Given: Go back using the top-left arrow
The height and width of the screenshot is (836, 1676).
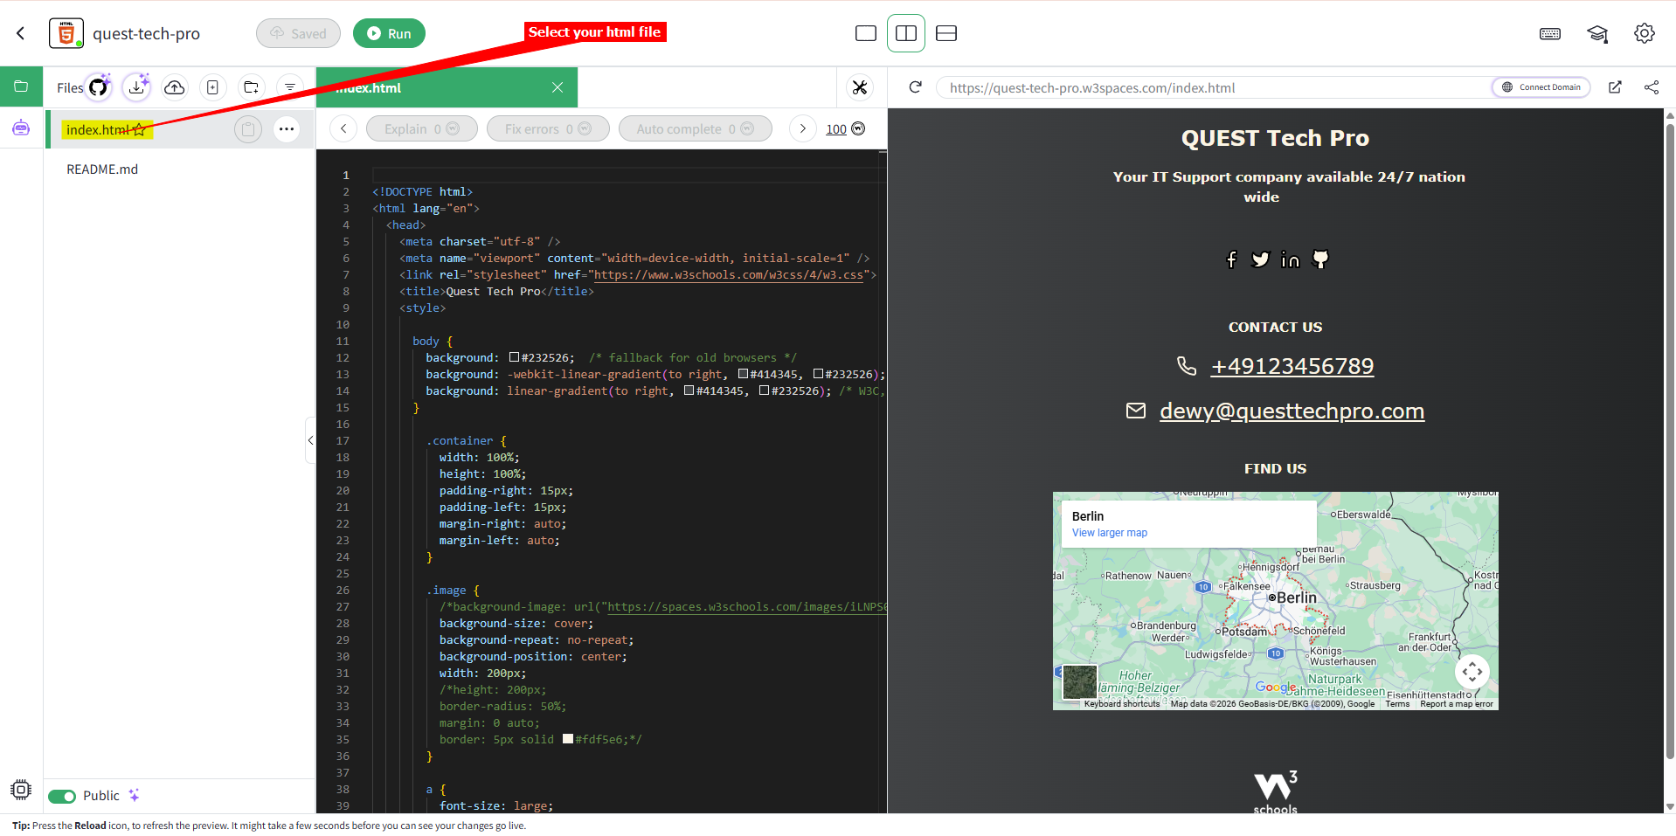Looking at the screenshot, I should pos(21,33).
